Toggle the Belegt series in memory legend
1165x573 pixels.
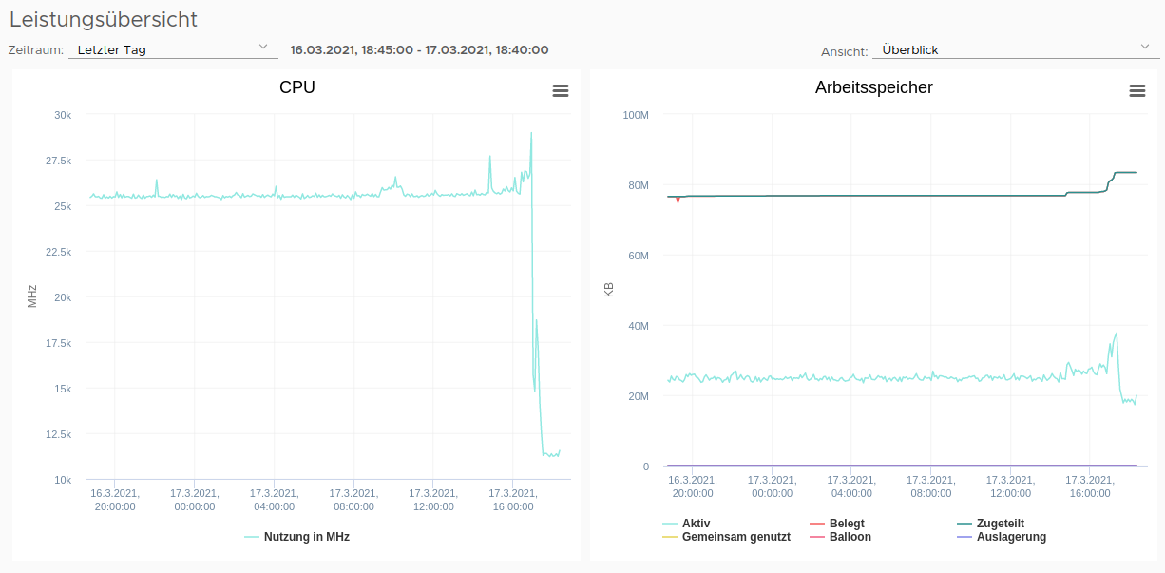836,524
